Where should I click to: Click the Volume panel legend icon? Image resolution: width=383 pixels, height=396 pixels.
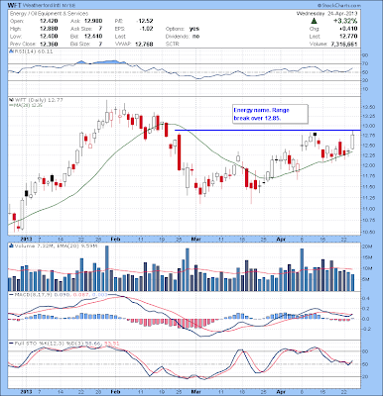[x=11, y=246]
